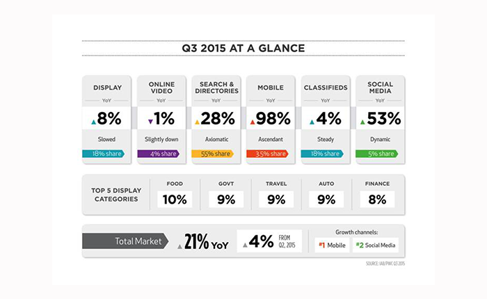The height and width of the screenshot is (299, 487).
Task: Click the #1 Mobile growth channel badge
Action: point(332,245)
